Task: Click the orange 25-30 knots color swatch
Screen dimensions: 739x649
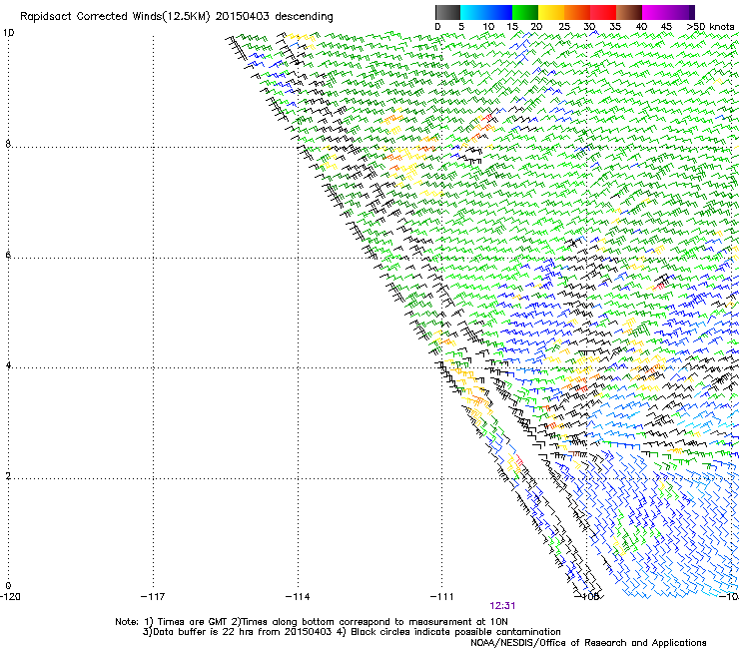Action: point(577,12)
